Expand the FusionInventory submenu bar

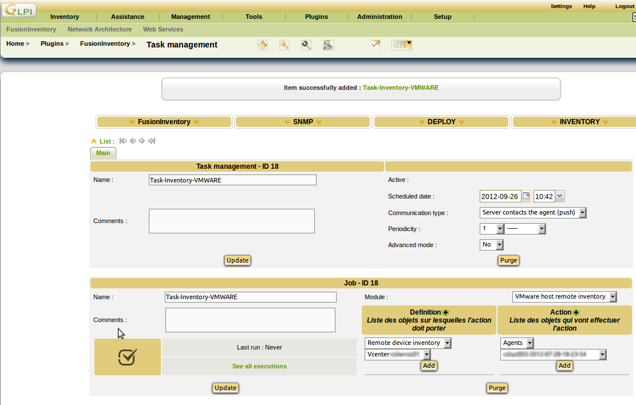(164, 122)
